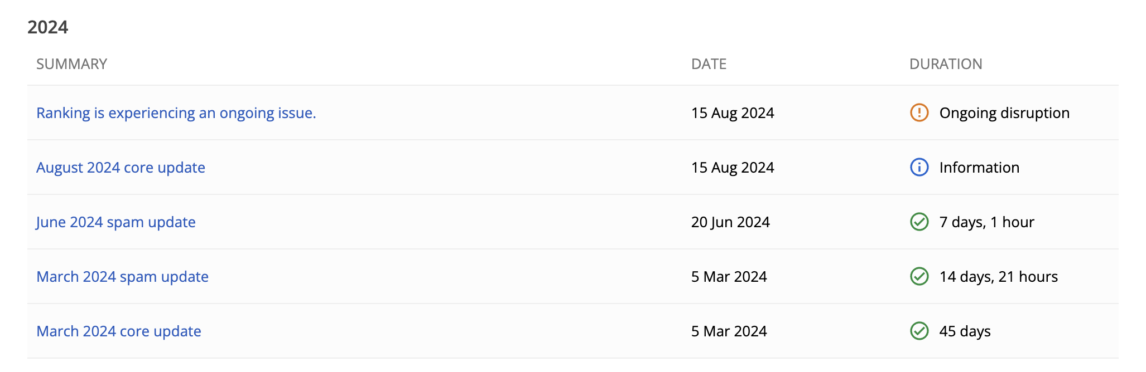1146x372 pixels.
Task: Click the 45 days duration text
Action: pyautogui.click(x=965, y=331)
